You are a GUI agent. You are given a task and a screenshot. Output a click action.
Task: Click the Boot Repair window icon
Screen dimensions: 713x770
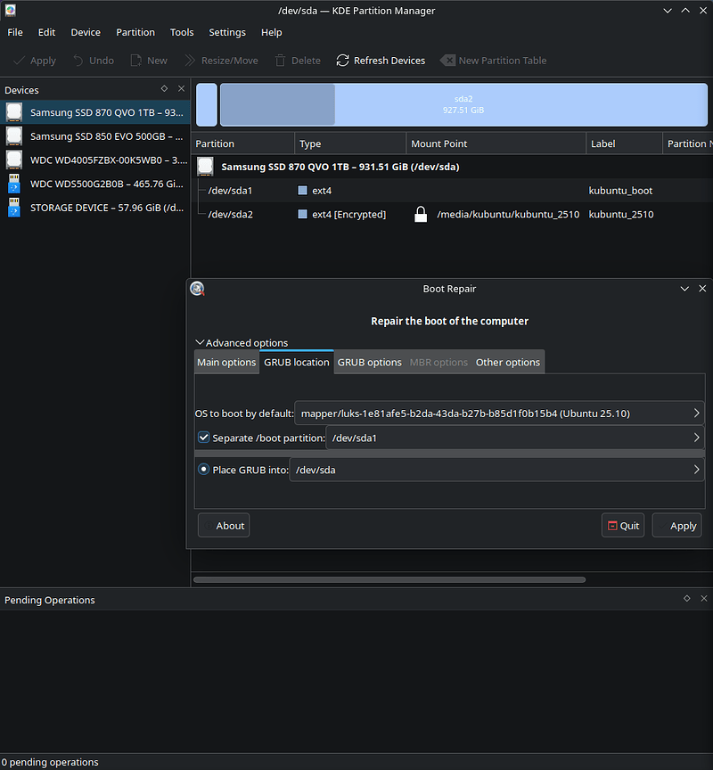(x=198, y=289)
